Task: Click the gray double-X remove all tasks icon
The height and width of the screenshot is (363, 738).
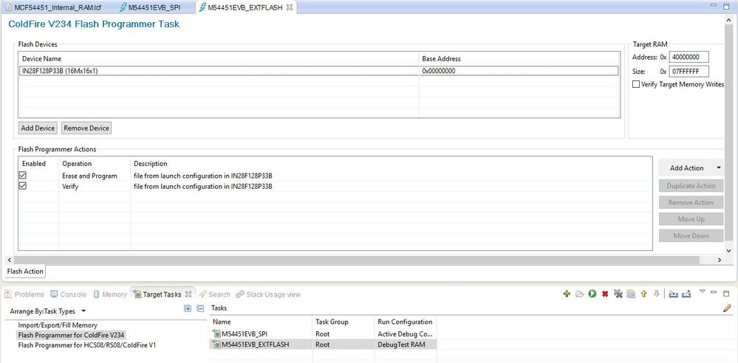Action: click(x=618, y=294)
